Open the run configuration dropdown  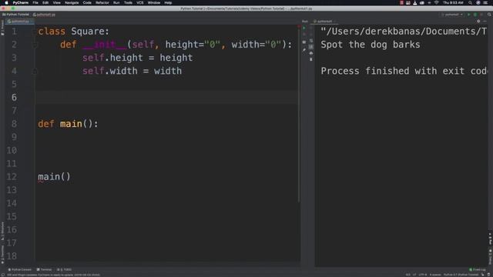[x=452, y=15]
